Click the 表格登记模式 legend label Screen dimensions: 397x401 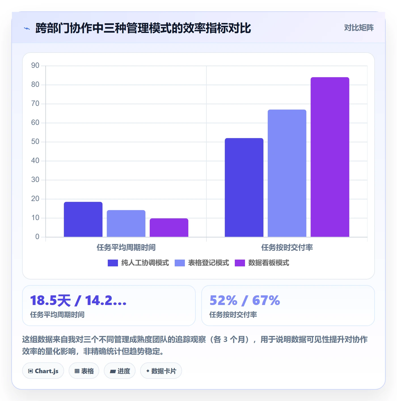(x=208, y=263)
